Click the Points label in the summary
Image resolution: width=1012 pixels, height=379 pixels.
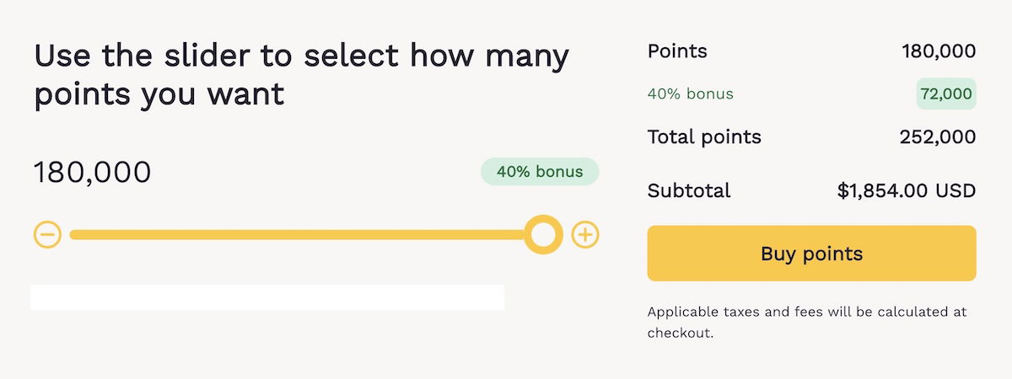click(677, 51)
